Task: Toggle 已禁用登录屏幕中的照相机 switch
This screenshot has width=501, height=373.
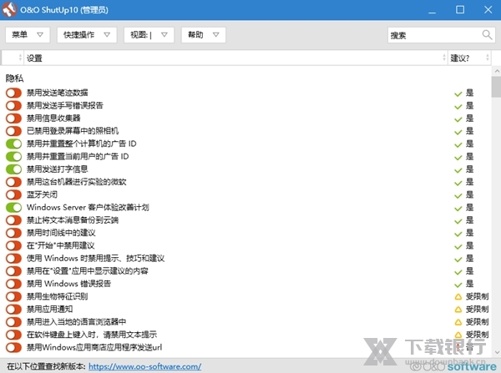Action: (13, 131)
